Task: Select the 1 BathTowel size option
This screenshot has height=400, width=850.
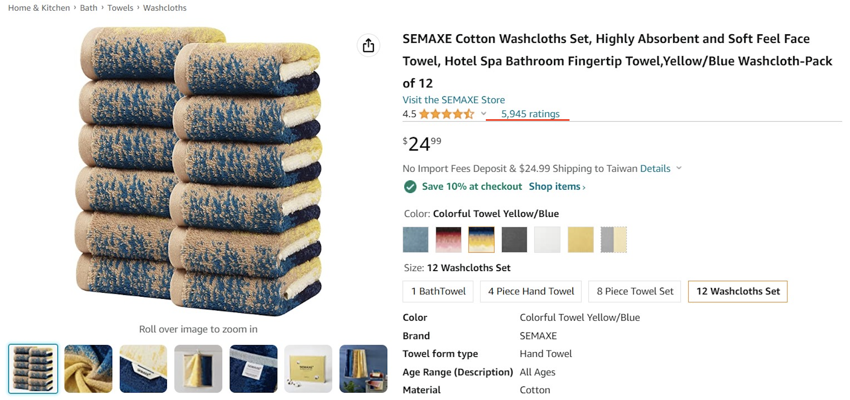Action: click(438, 291)
